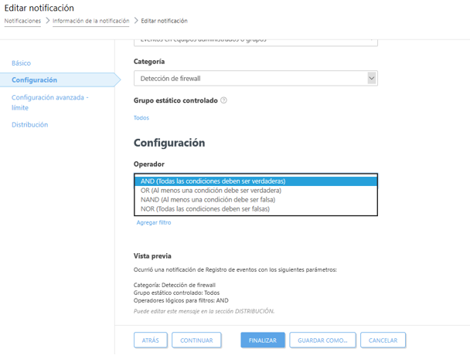
Task: Open the Categoría dropdown arrow
Action: pos(372,79)
